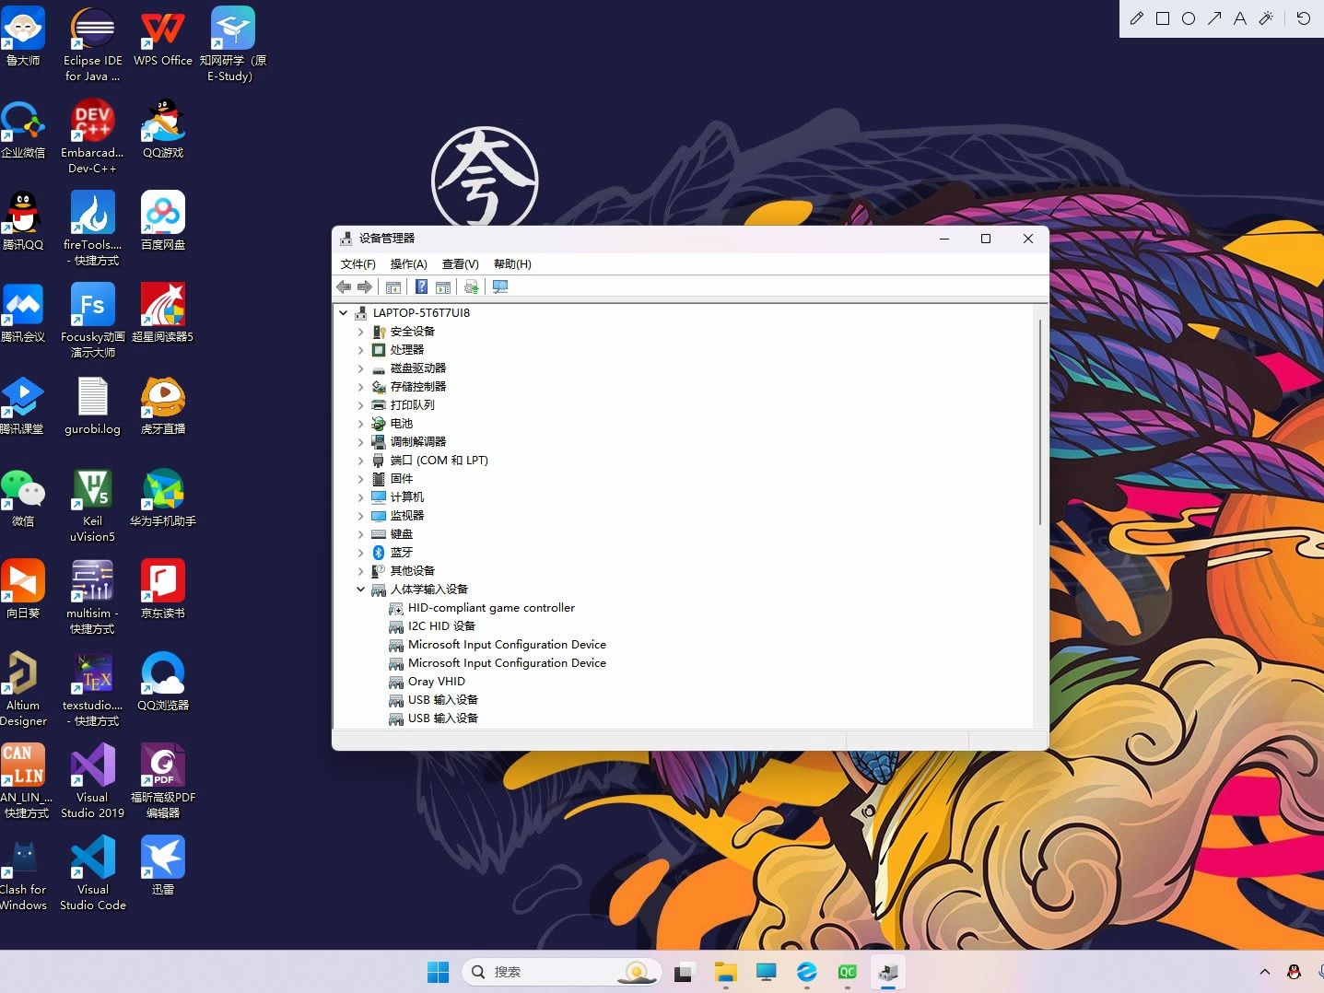The image size is (1324, 993).
Task: Expand the 键盘 category
Action: tap(360, 534)
